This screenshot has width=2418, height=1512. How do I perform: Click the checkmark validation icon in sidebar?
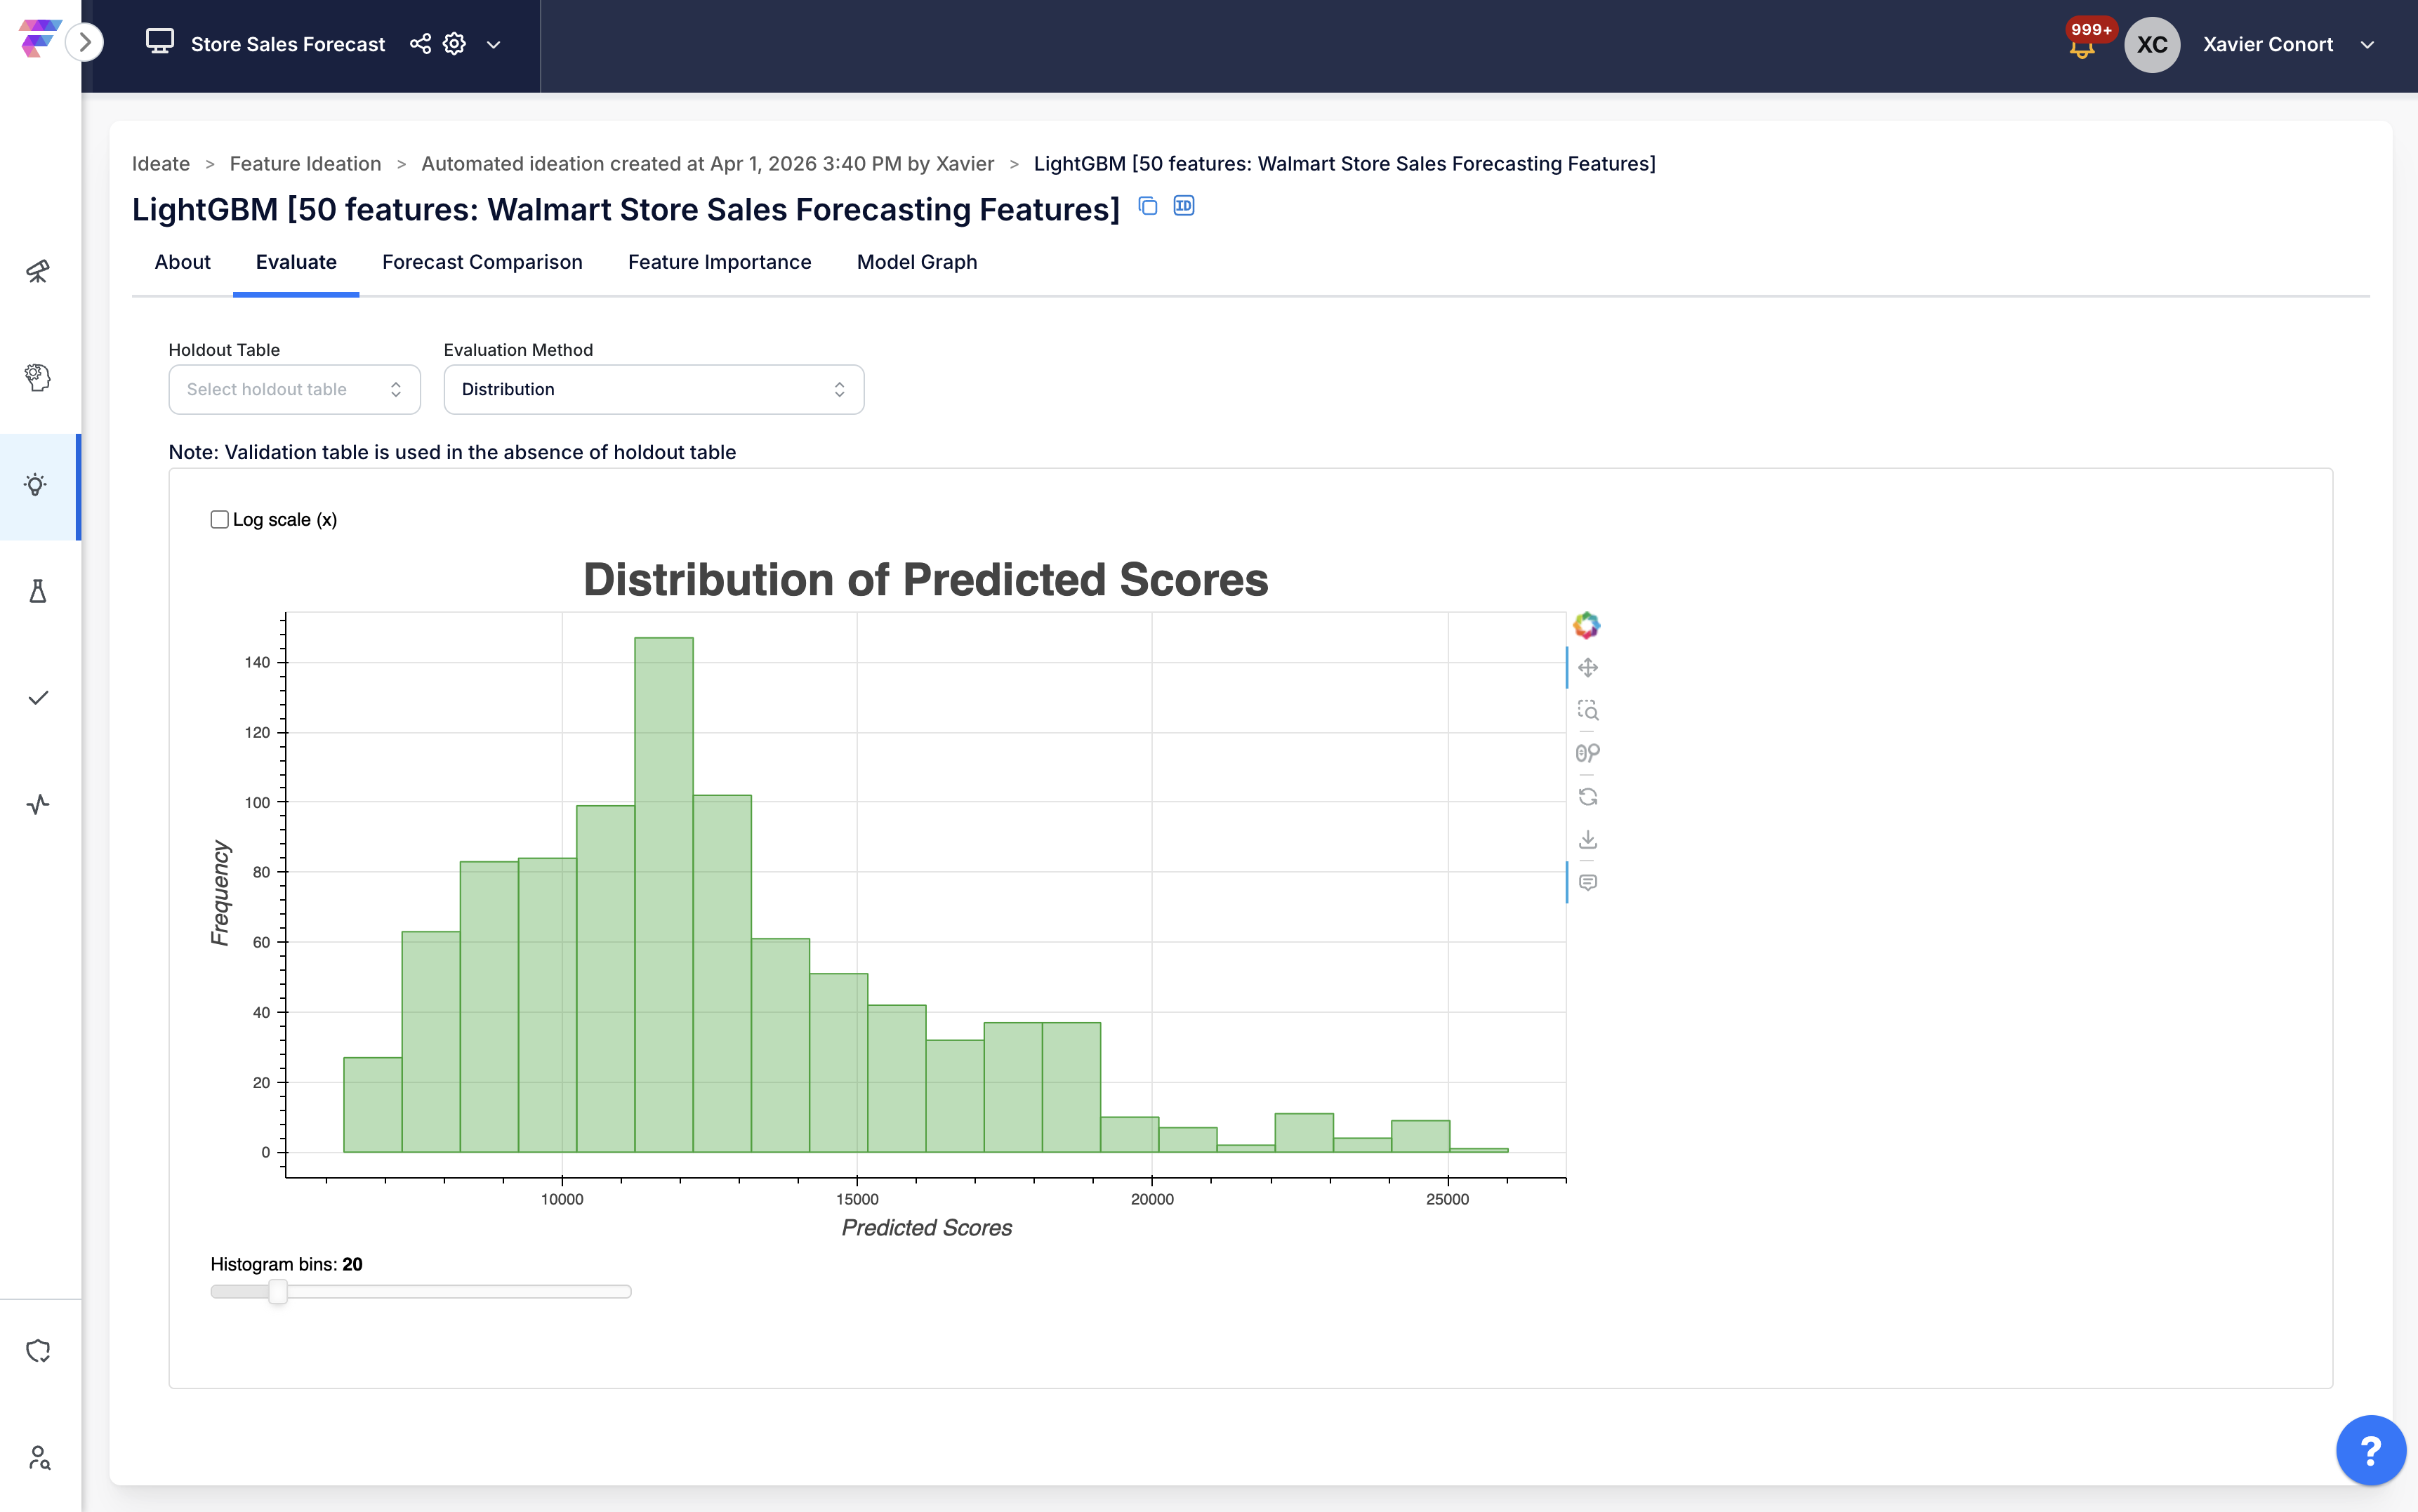(38, 698)
